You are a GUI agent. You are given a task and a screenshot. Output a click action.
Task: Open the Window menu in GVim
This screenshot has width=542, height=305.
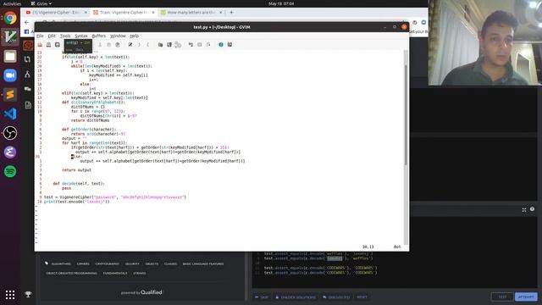point(118,36)
